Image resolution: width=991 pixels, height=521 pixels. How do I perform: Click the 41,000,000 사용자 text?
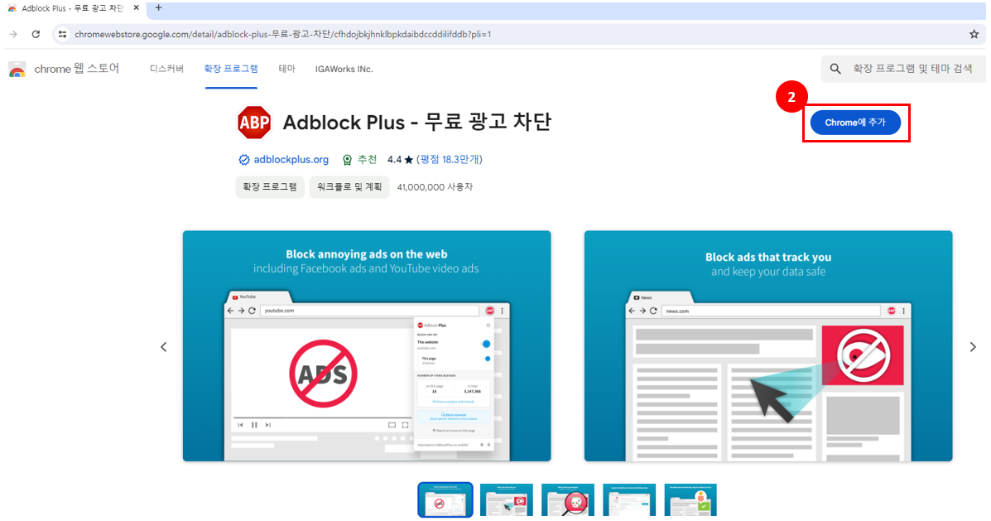pos(435,187)
